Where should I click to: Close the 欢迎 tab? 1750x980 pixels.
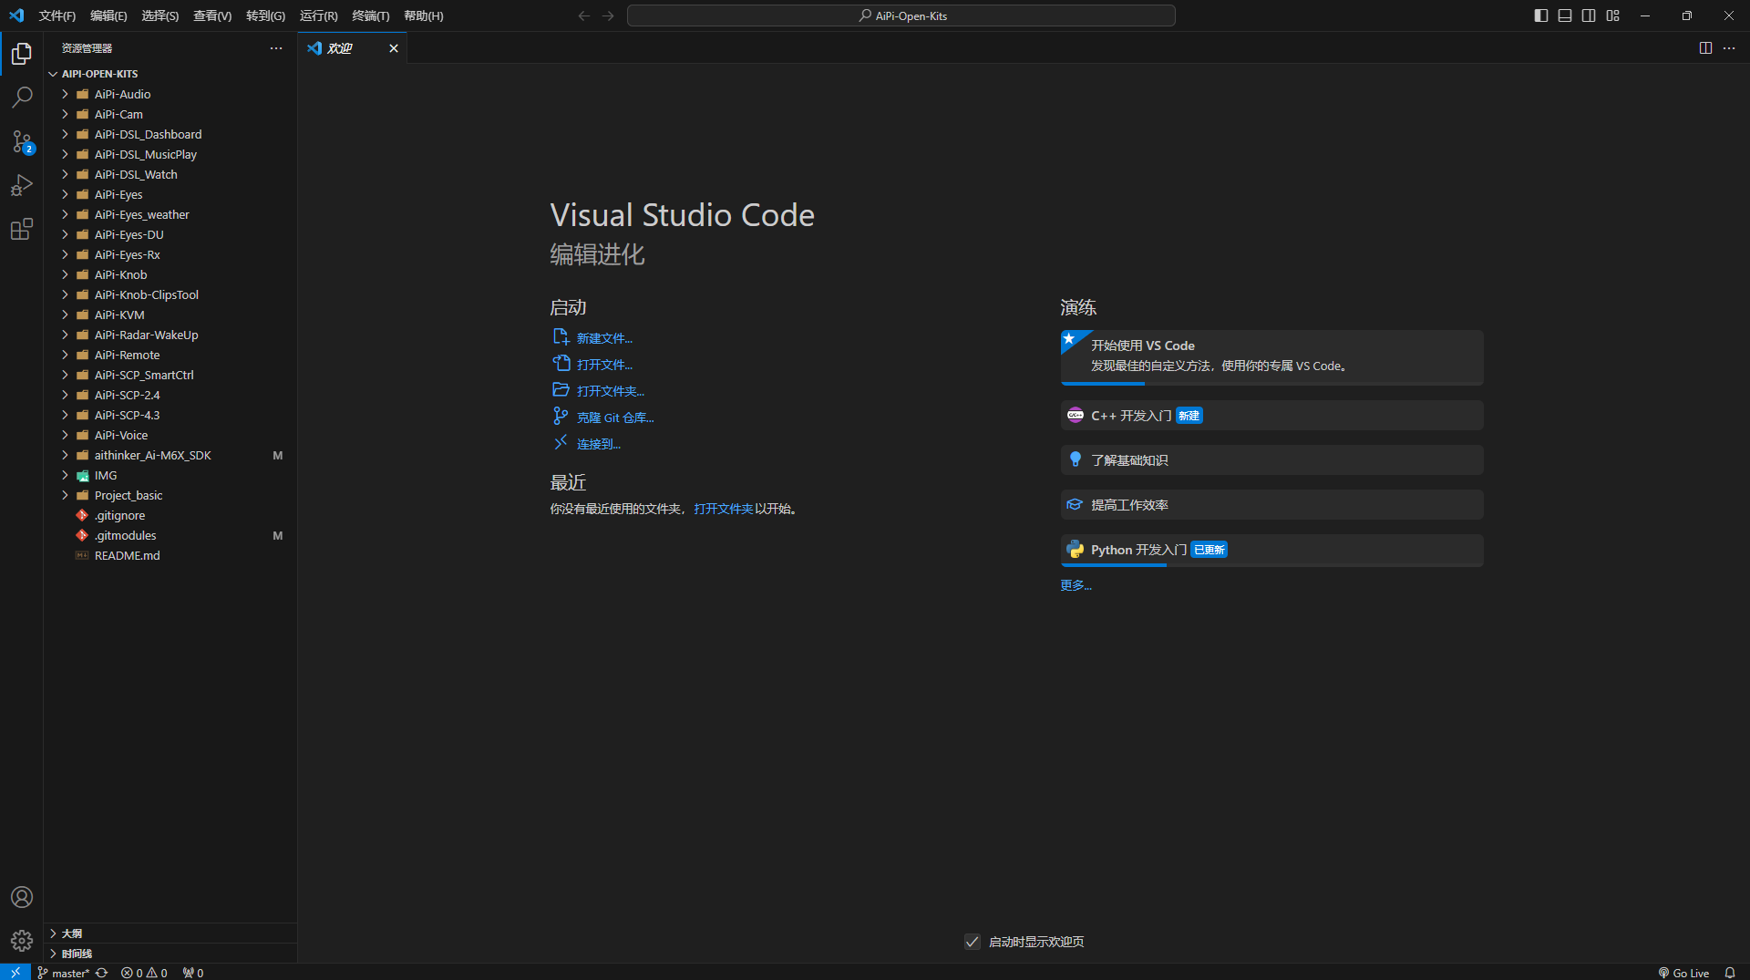(x=394, y=48)
